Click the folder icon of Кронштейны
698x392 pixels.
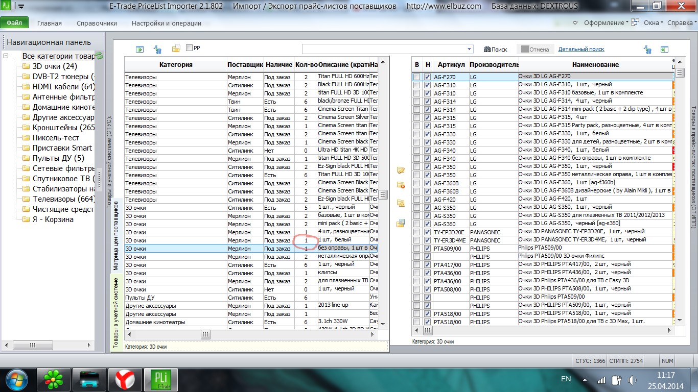point(26,128)
